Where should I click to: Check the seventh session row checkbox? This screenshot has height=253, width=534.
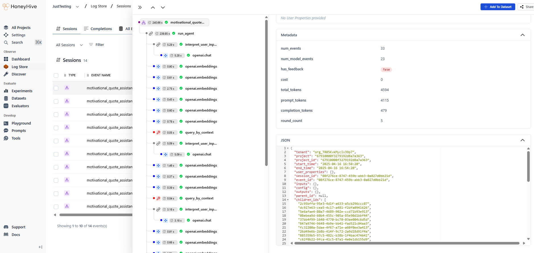[56, 167]
